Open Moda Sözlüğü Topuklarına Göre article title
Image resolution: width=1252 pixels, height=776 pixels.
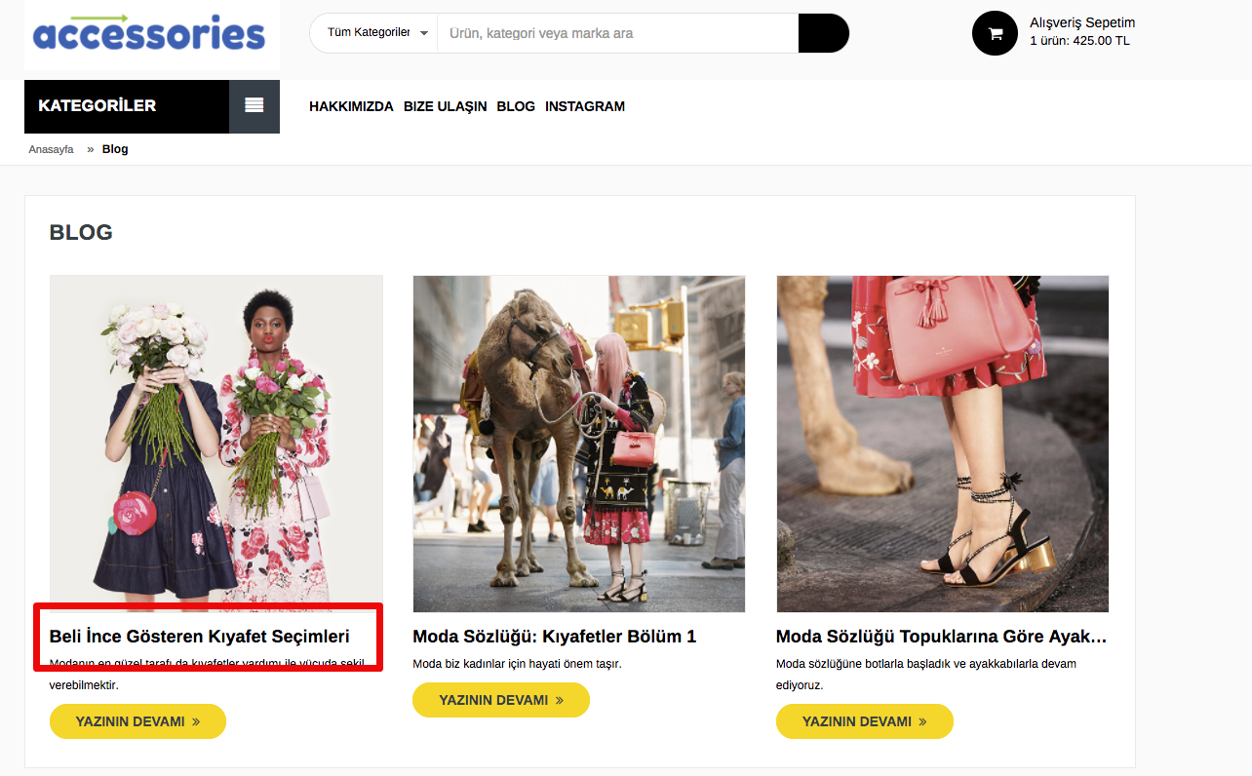tap(941, 637)
